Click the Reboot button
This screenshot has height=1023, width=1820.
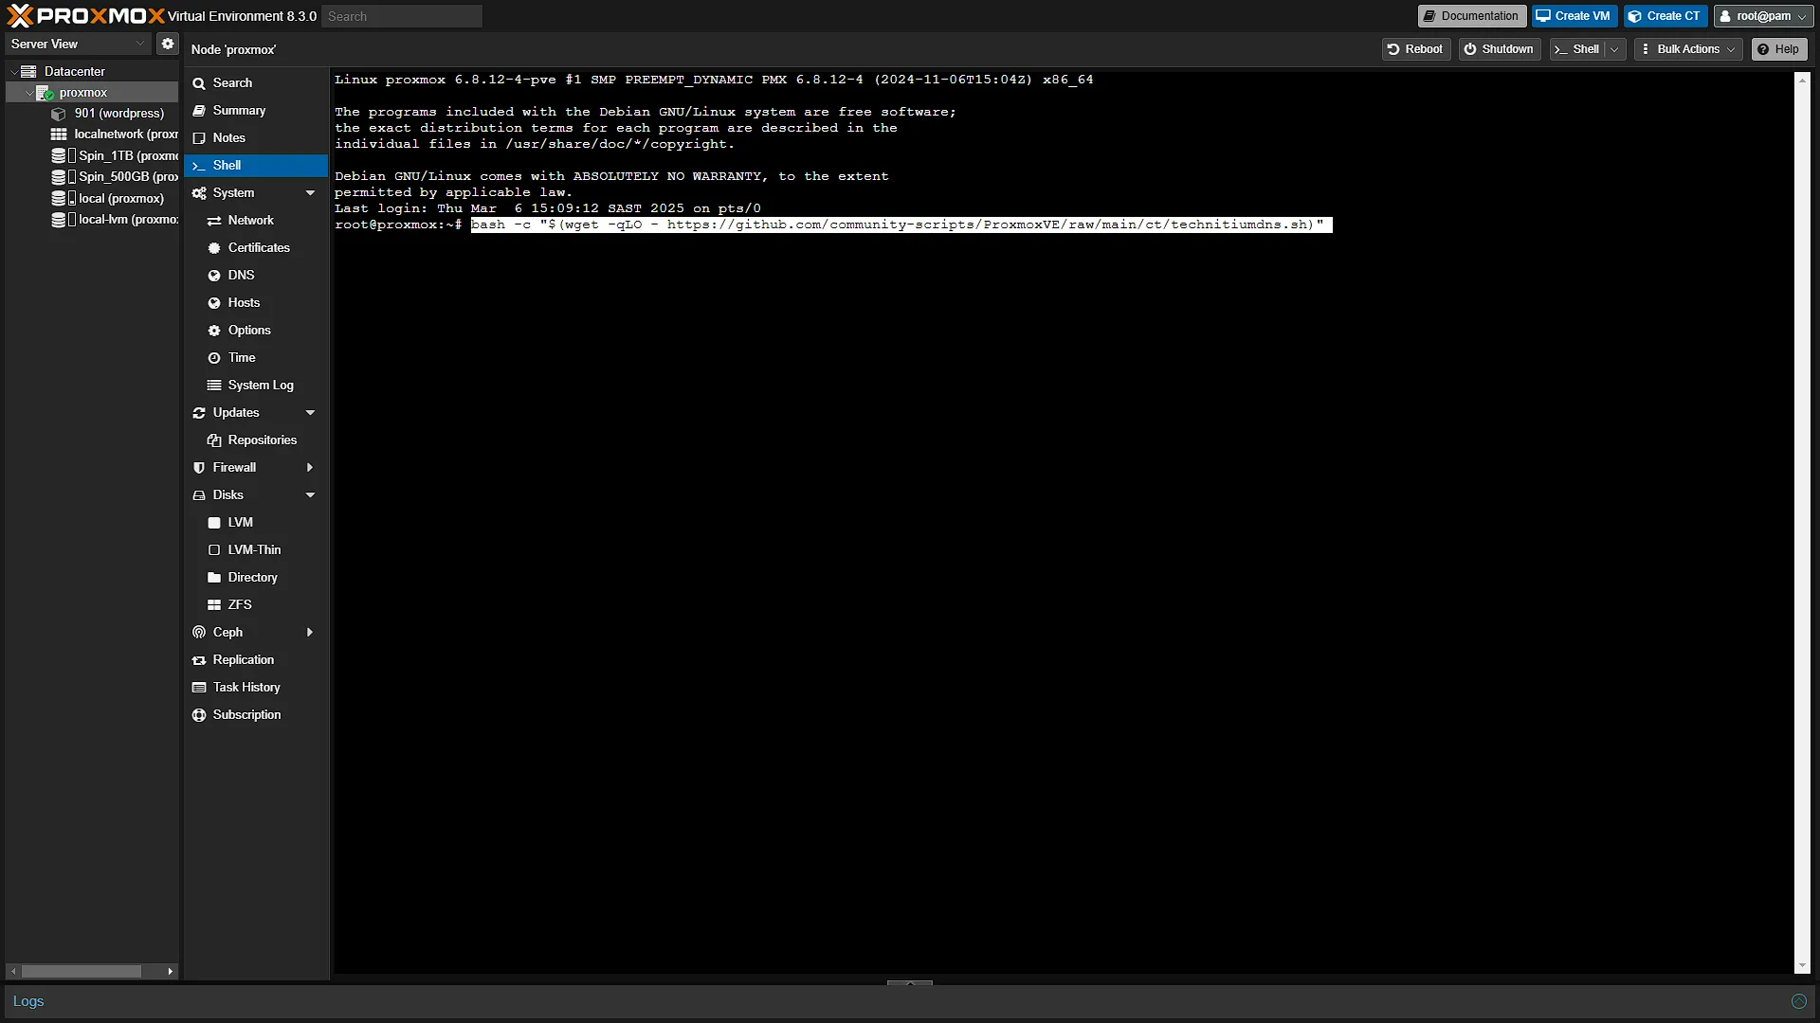coord(1415,49)
